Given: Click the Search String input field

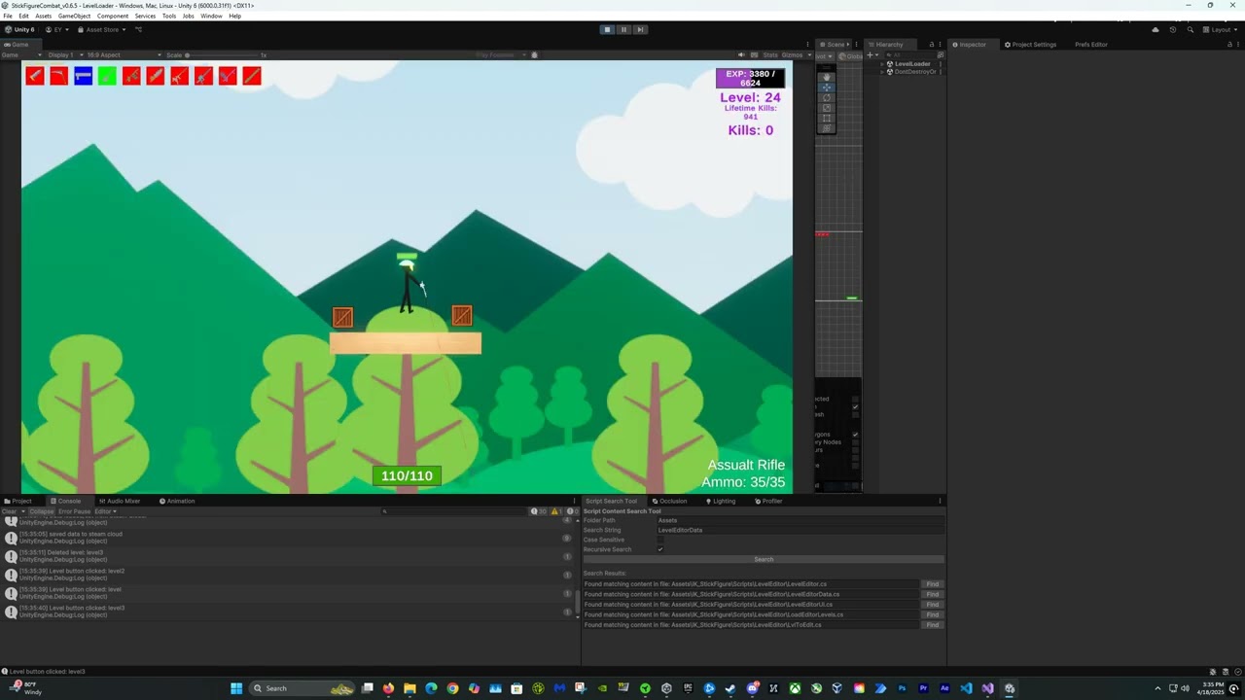Looking at the screenshot, I should pyautogui.click(x=800, y=530).
